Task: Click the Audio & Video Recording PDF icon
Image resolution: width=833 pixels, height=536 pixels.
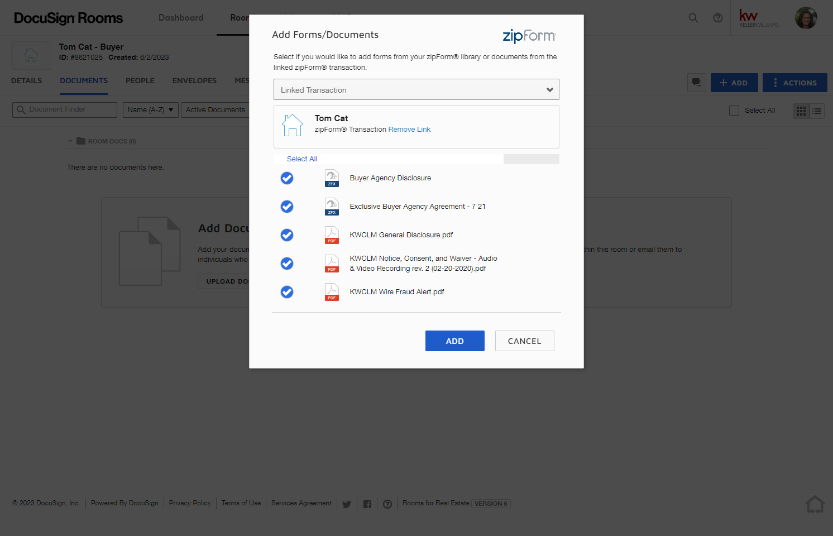Action: pyautogui.click(x=332, y=264)
